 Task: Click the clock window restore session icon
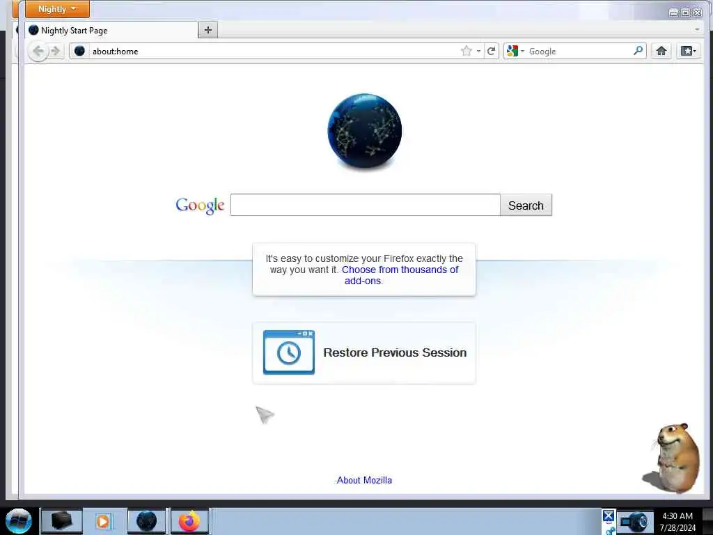pos(289,352)
